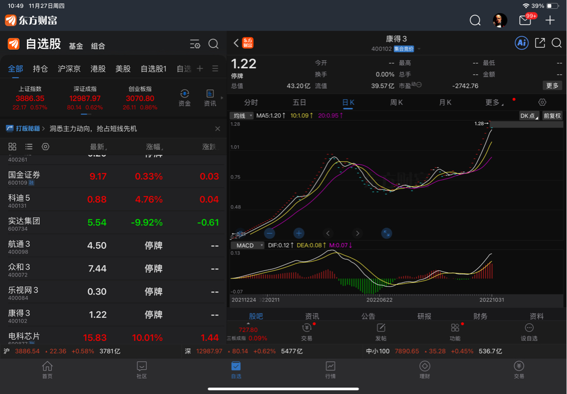Switch to 五日 chart tab
The width and height of the screenshot is (567, 394).
click(x=299, y=103)
